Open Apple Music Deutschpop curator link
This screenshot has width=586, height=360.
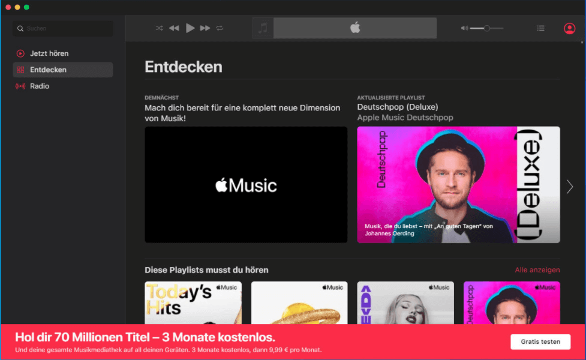click(405, 118)
